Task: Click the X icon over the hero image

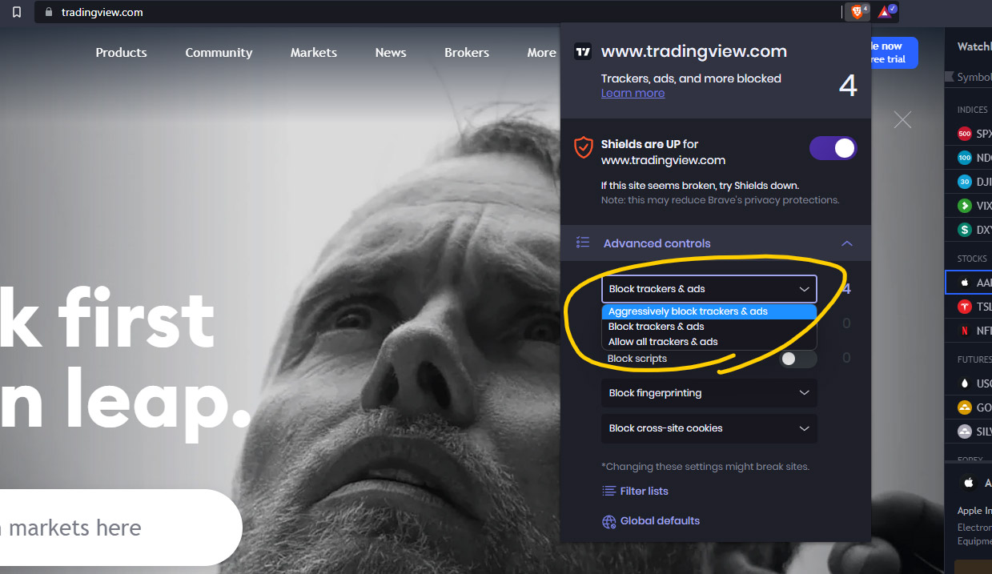Action: (x=902, y=120)
